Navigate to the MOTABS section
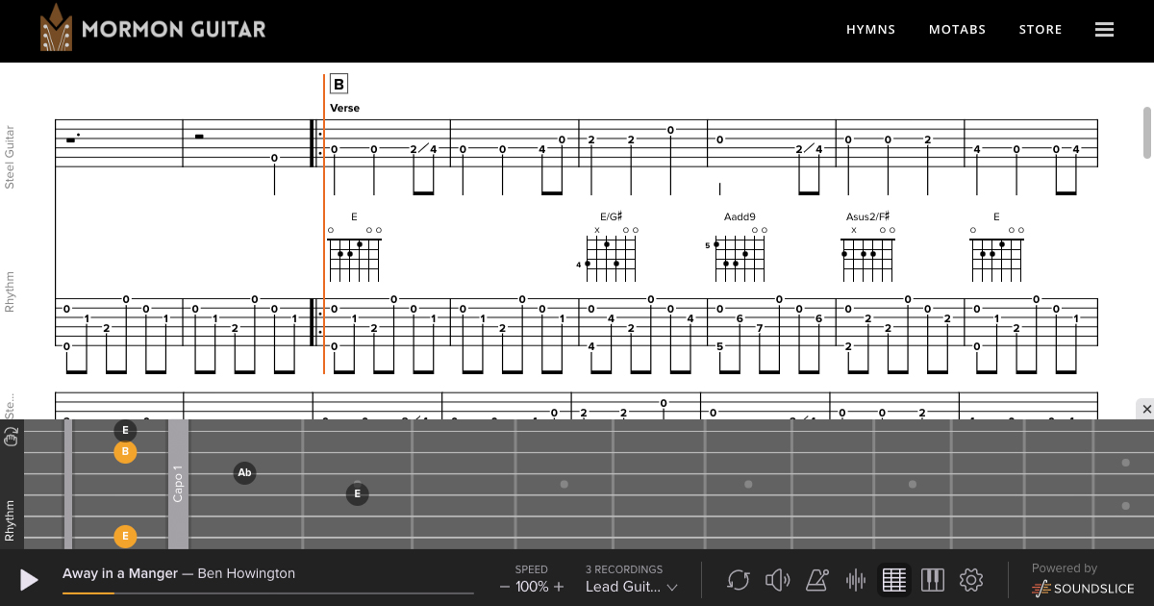Viewport: 1154px width, 606px height. click(958, 30)
